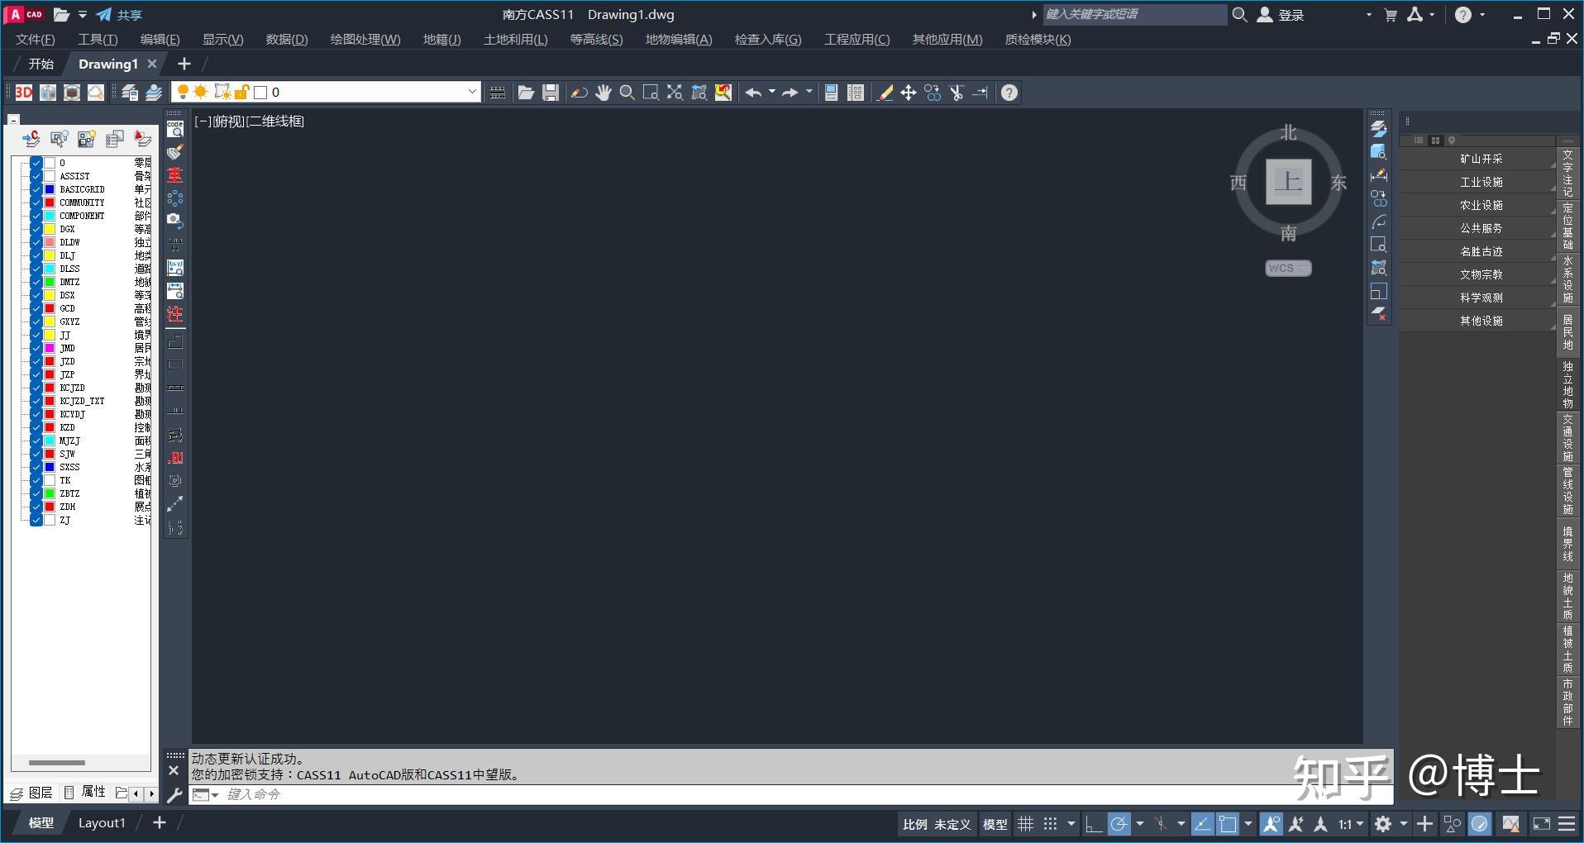The height and width of the screenshot is (843, 1584).
Task: Uncheck the ASSIST layer checkbox
Action: [x=36, y=175]
